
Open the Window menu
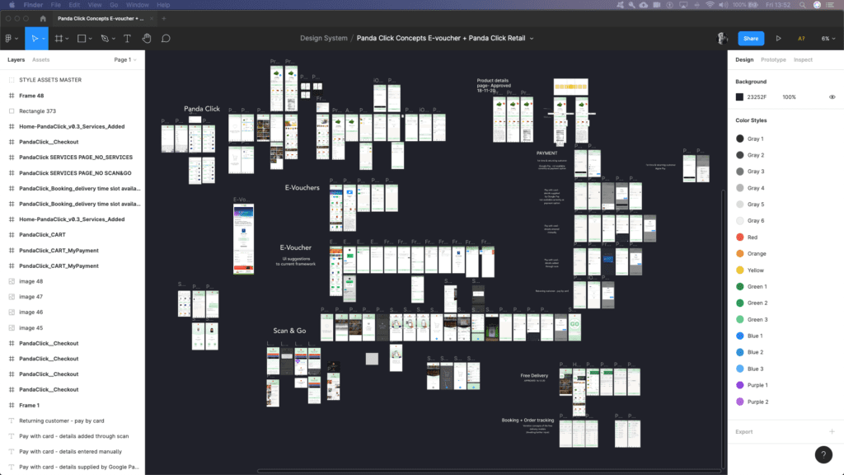coord(138,5)
